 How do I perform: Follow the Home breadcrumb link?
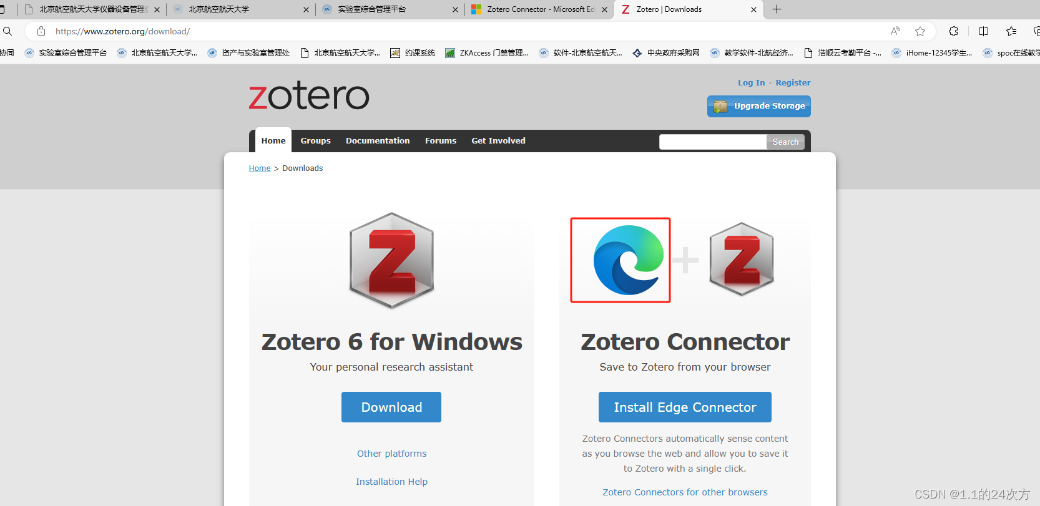click(x=260, y=168)
